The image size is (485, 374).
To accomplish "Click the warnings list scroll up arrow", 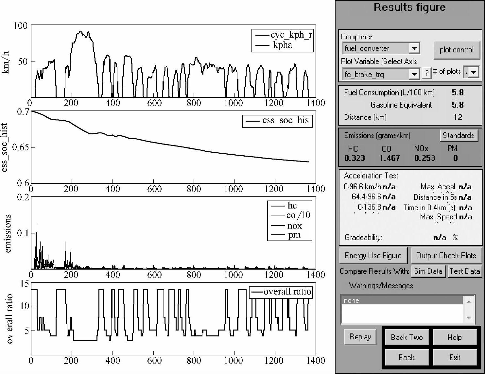I will (x=469, y=301).
